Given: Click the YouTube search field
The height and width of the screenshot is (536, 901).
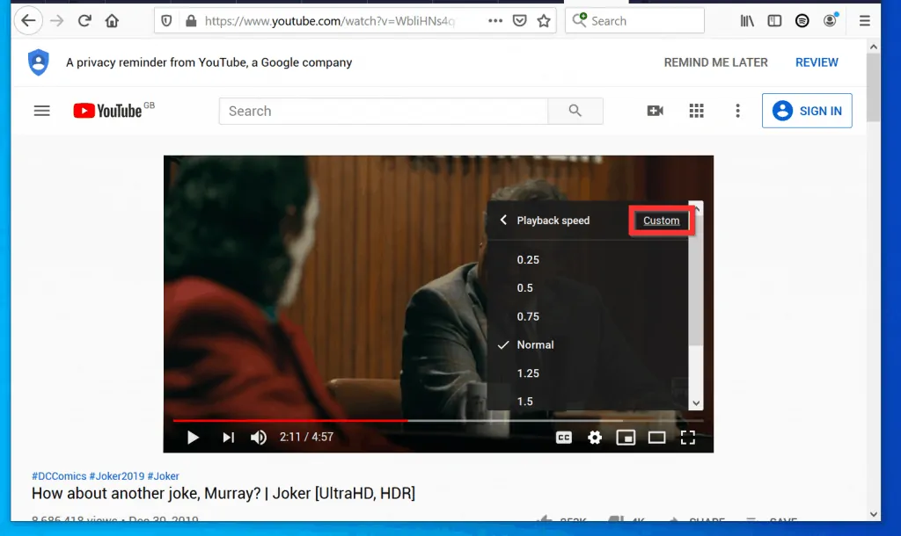Looking at the screenshot, I should pos(384,111).
